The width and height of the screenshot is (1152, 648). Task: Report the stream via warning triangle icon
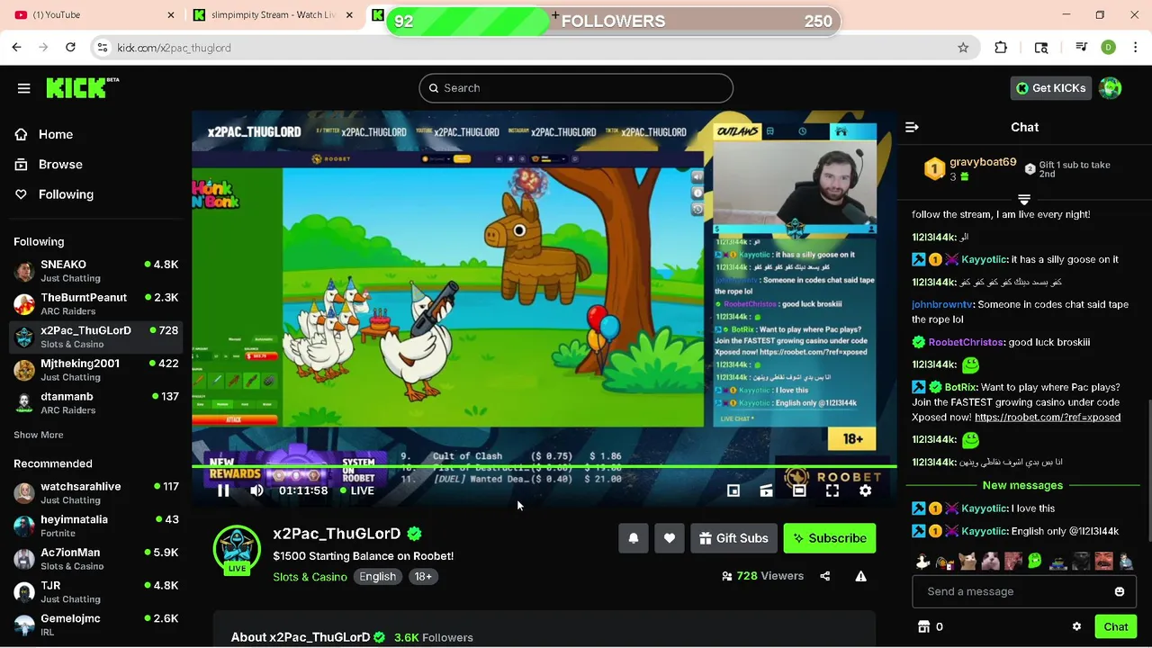(x=860, y=576)
